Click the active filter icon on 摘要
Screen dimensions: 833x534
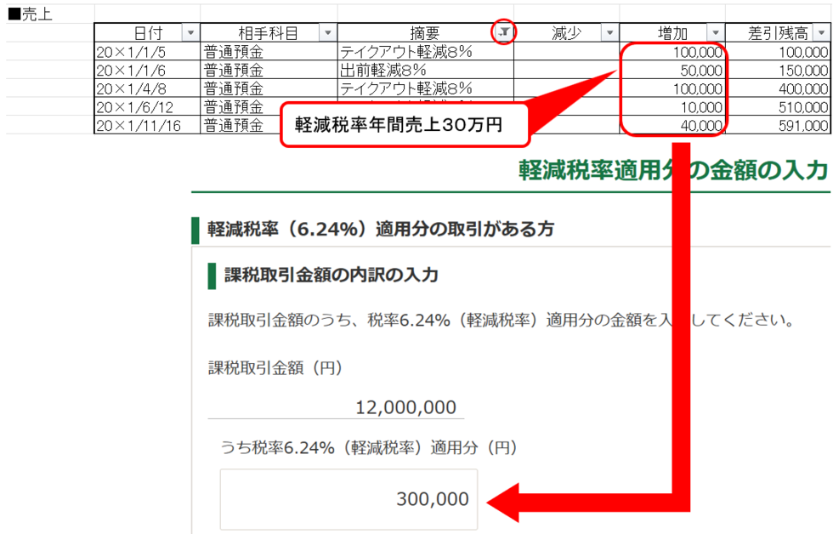click(504, 32)
